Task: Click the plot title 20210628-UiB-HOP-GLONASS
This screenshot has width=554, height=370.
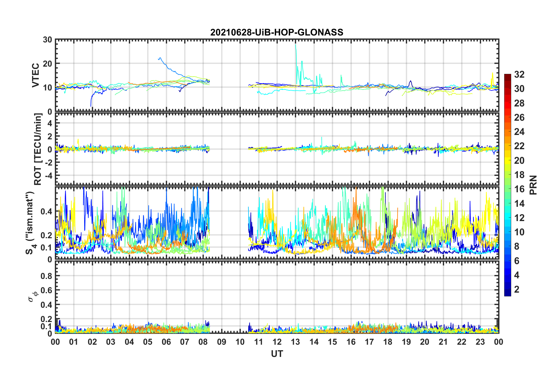Action: 277,32
